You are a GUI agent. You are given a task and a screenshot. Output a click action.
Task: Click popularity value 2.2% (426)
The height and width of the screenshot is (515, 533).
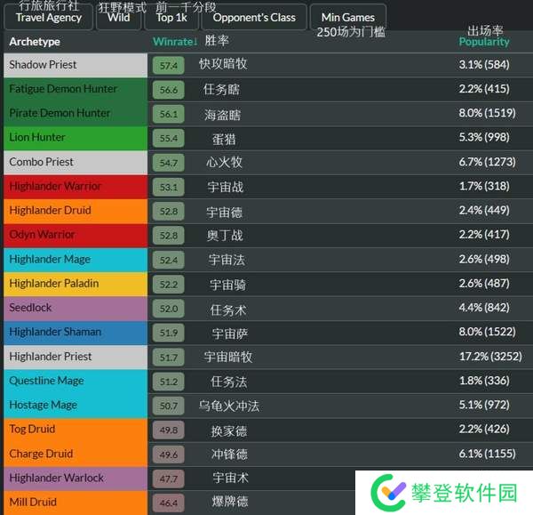coord(484,430)
